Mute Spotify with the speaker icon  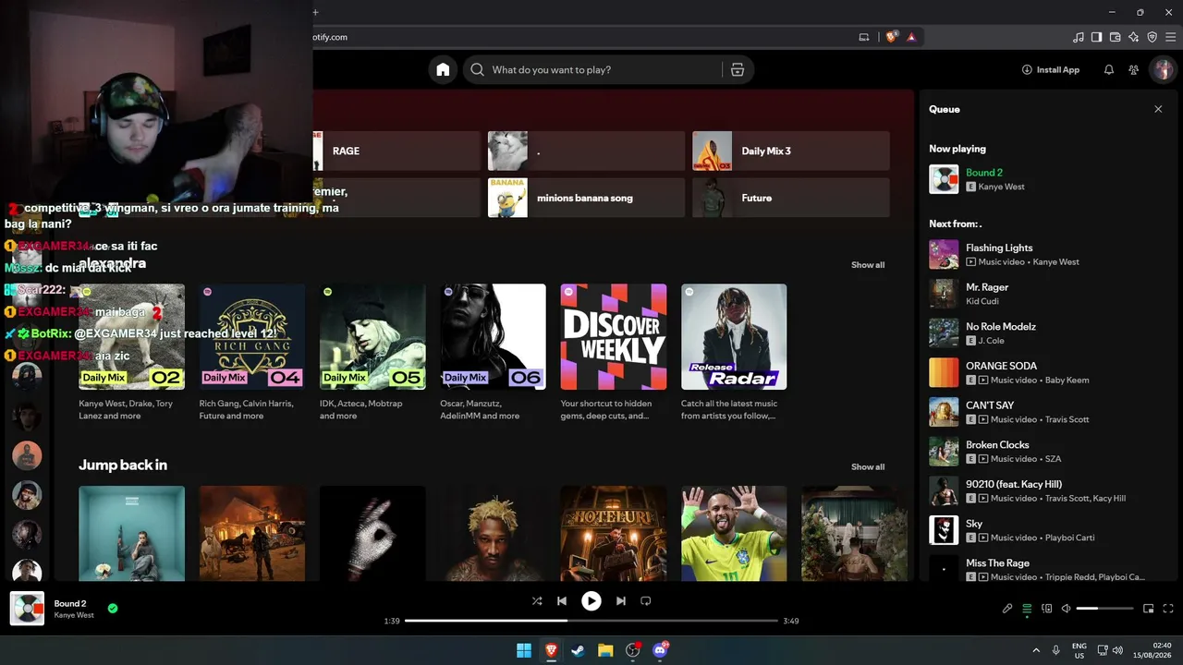1066,609
